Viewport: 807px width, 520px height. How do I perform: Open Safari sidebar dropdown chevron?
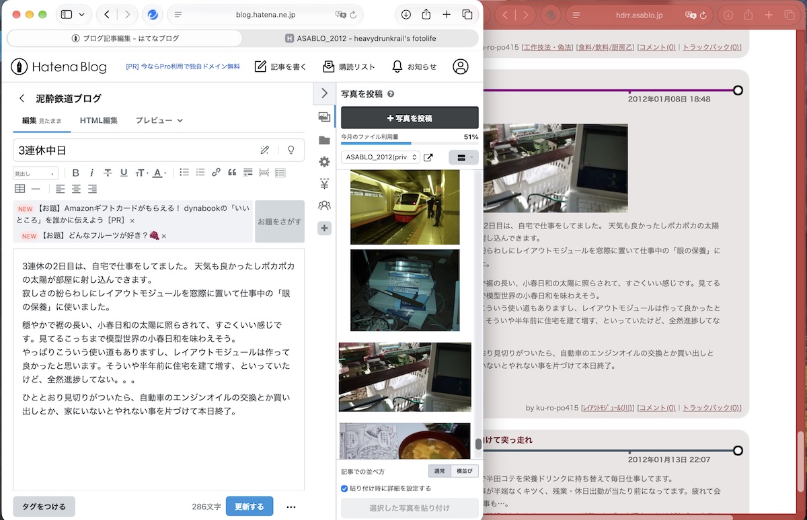coord(82,14)
